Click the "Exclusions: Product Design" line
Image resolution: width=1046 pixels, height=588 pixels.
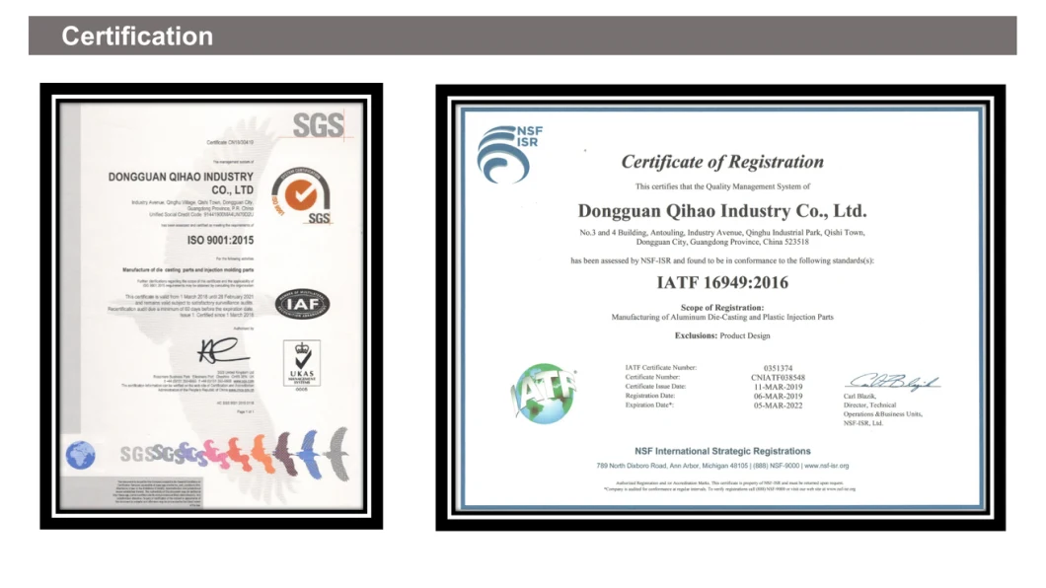(x=722, y=336)
